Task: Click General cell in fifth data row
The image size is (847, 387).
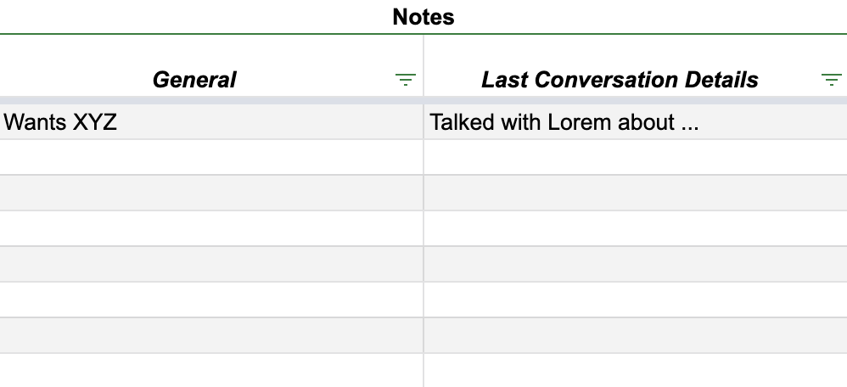Action: (211, 265)
